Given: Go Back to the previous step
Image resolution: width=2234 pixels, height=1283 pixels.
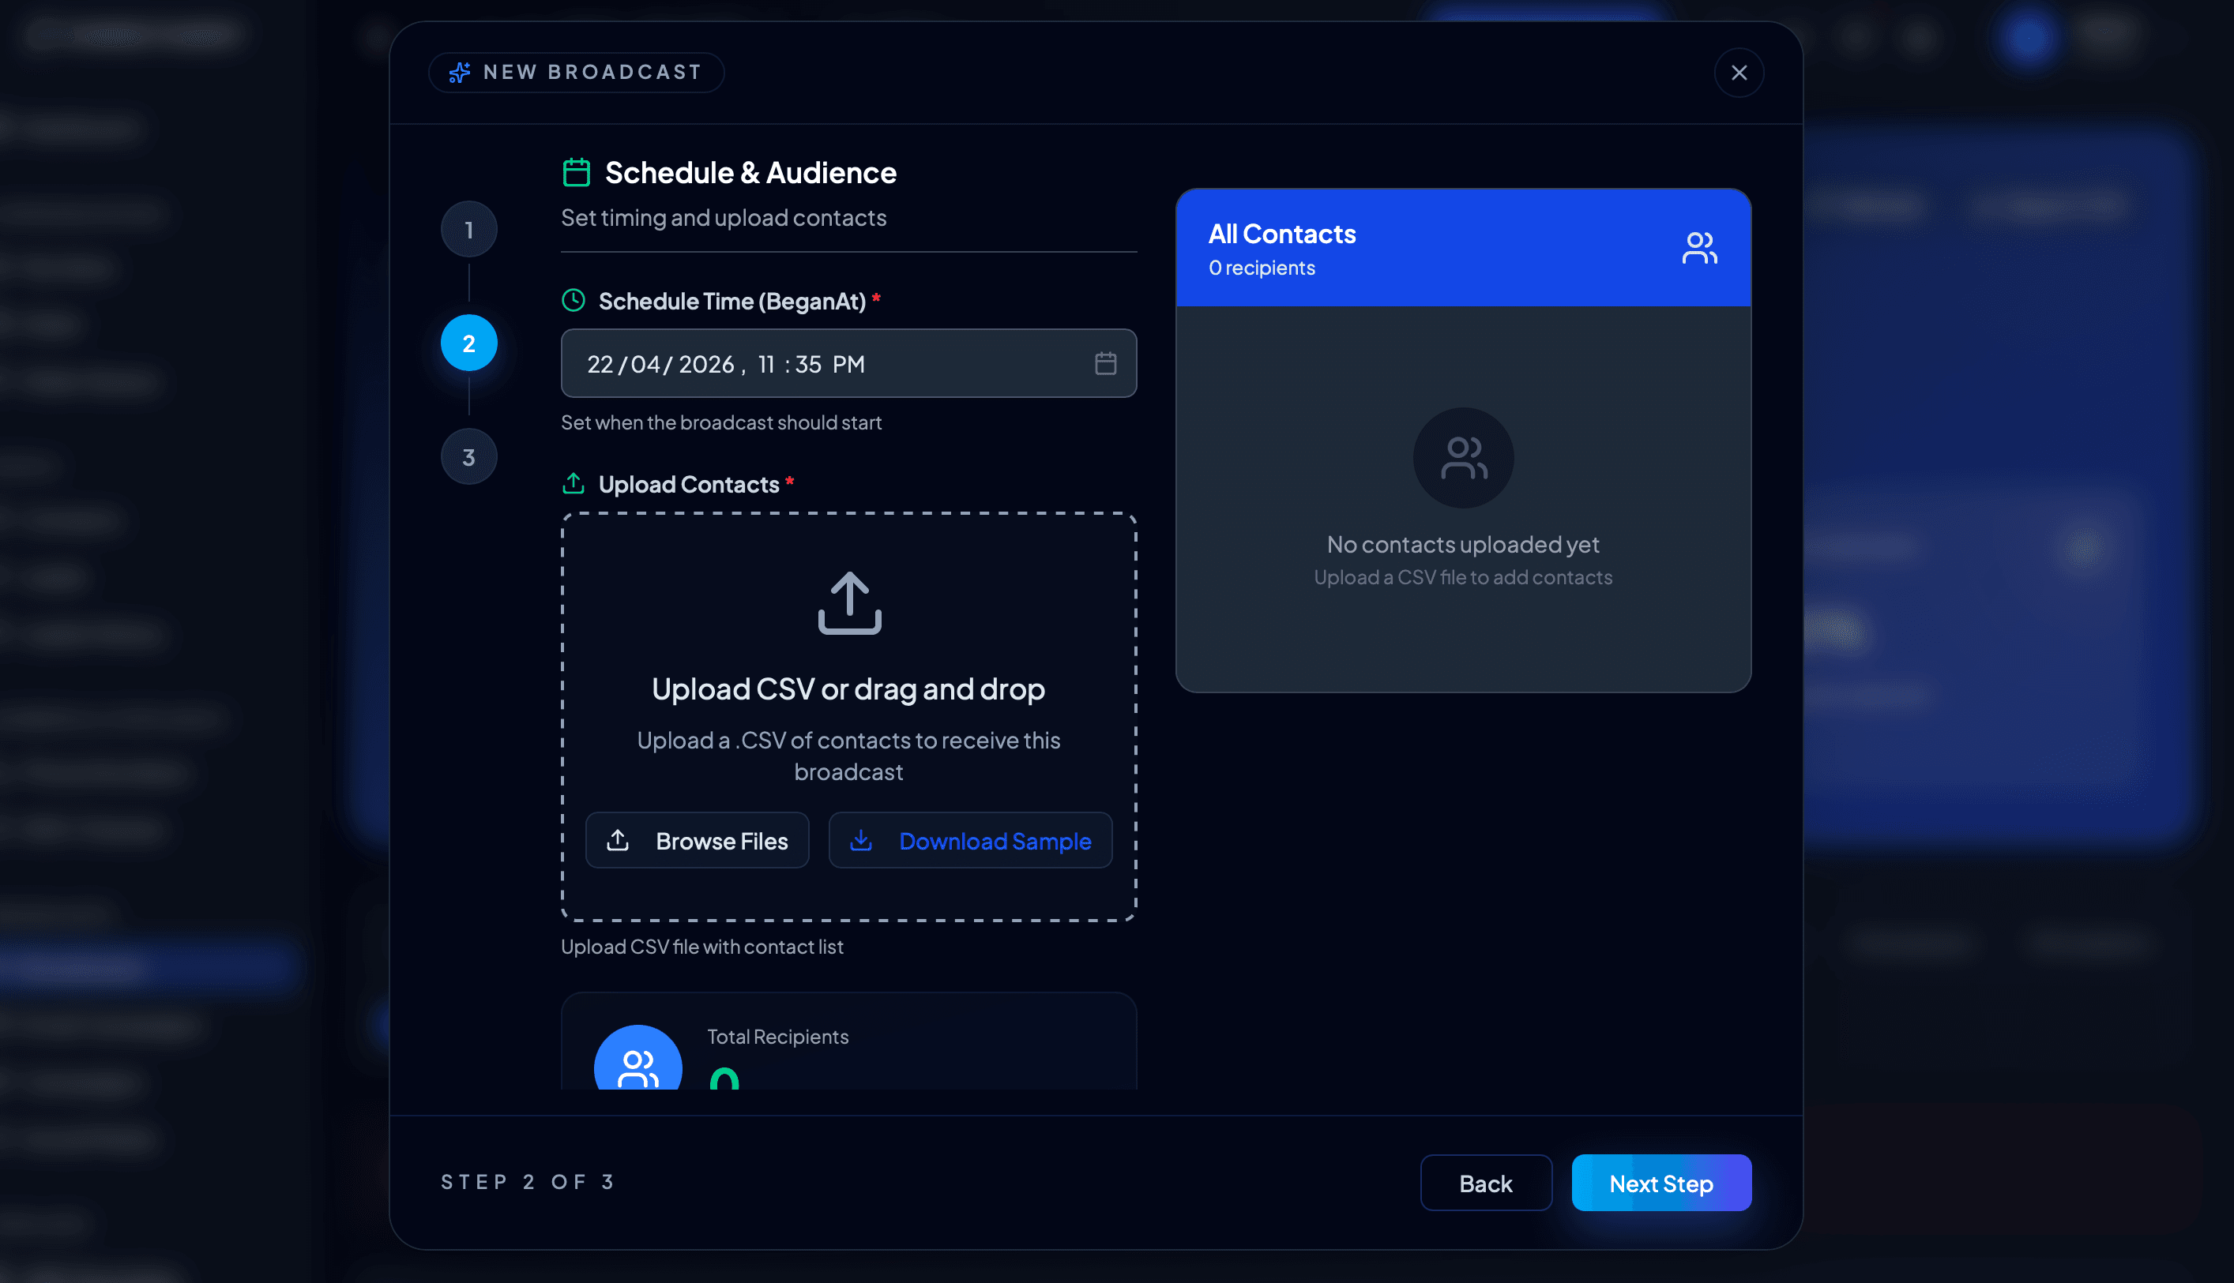Looking at the screenshot, I should [x=1487, y=1183].
